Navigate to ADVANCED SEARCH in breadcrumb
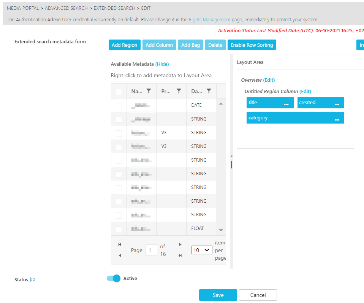 (66, 8)
